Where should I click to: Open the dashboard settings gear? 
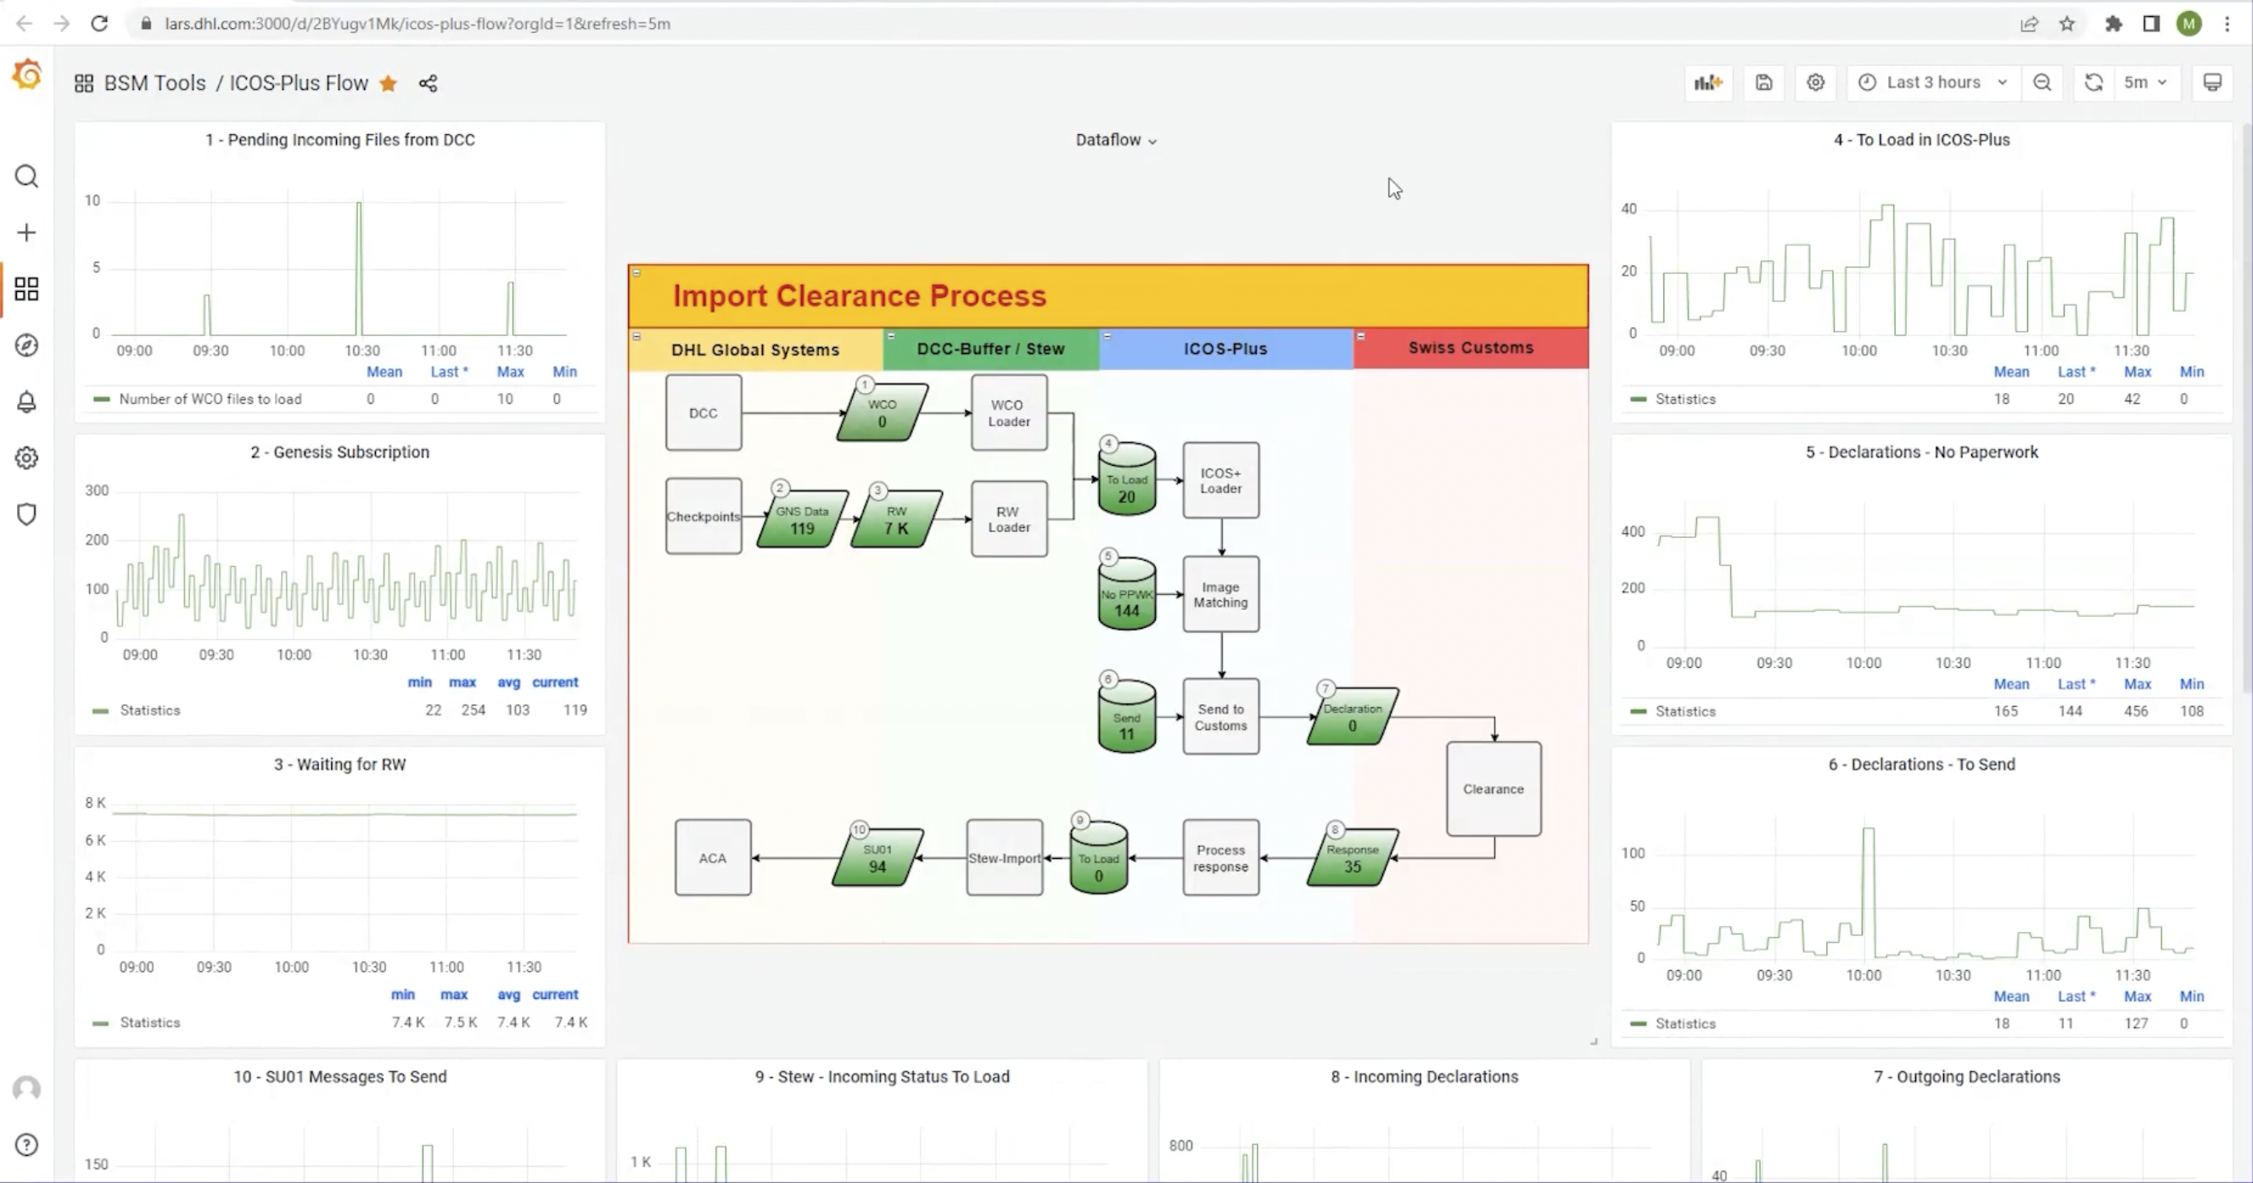(x=1815, y=82)
